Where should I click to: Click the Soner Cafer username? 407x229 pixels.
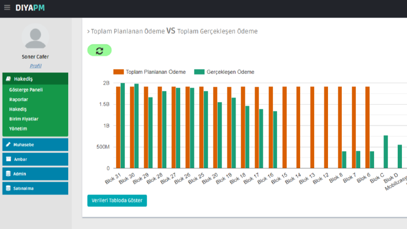(35, 56)
